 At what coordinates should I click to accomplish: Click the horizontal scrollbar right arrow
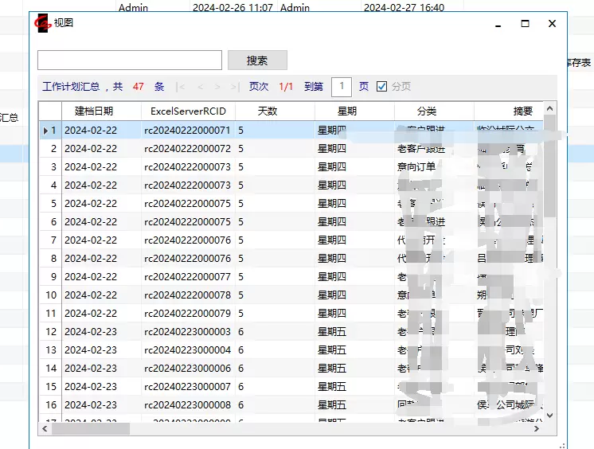click(x=537, y=429)
